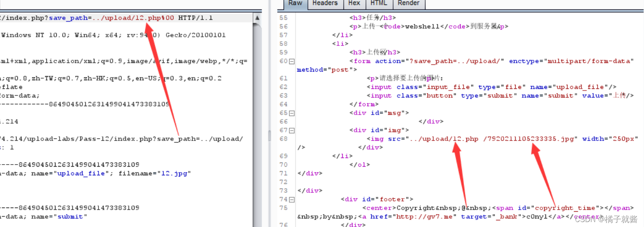Click the Accept line with image/webp
644x227 pixels.
[124, 61]
